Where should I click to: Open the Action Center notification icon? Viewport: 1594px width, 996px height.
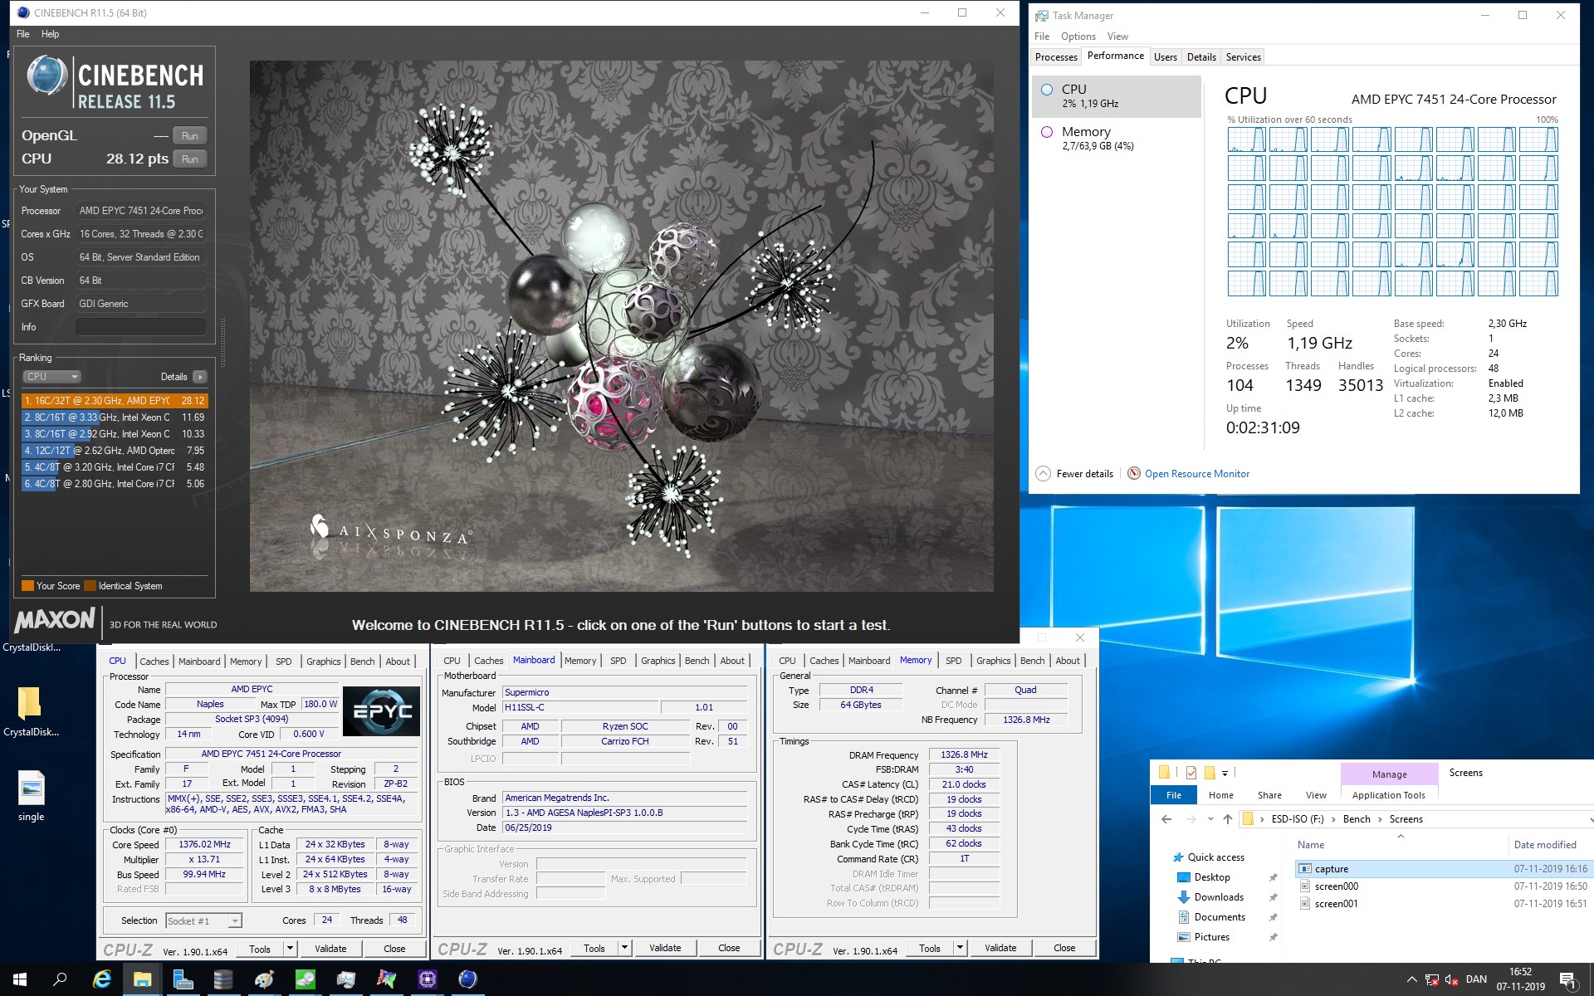[1567, 979]
